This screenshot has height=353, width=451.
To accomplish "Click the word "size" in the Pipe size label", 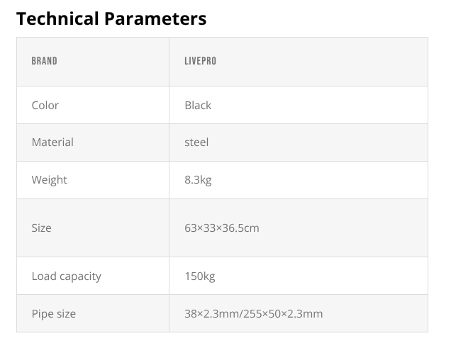I will 66,313.
